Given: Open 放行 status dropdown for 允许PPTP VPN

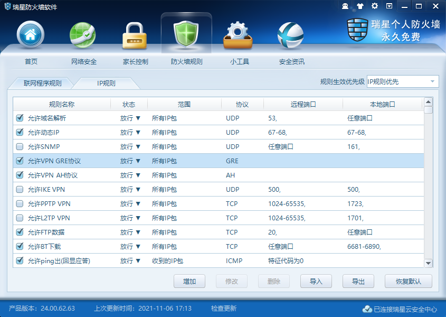Looking at the screenshot, I should coord(130,203).
